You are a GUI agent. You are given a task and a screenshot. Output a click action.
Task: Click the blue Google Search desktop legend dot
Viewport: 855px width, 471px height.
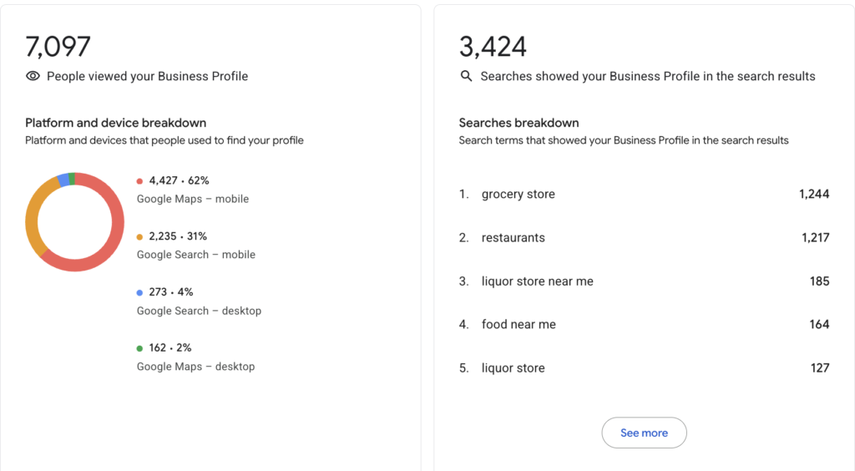coord(139,293)
